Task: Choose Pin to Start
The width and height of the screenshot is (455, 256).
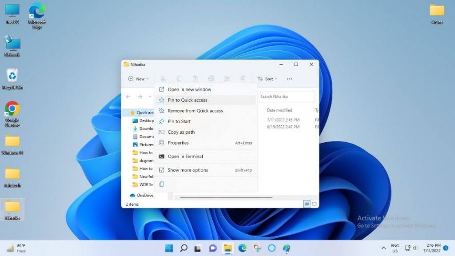Action: tap(206, 121)
